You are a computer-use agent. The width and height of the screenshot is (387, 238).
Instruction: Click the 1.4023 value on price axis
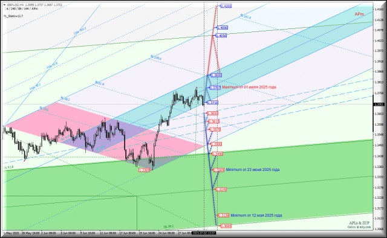(x=379, y=40)
